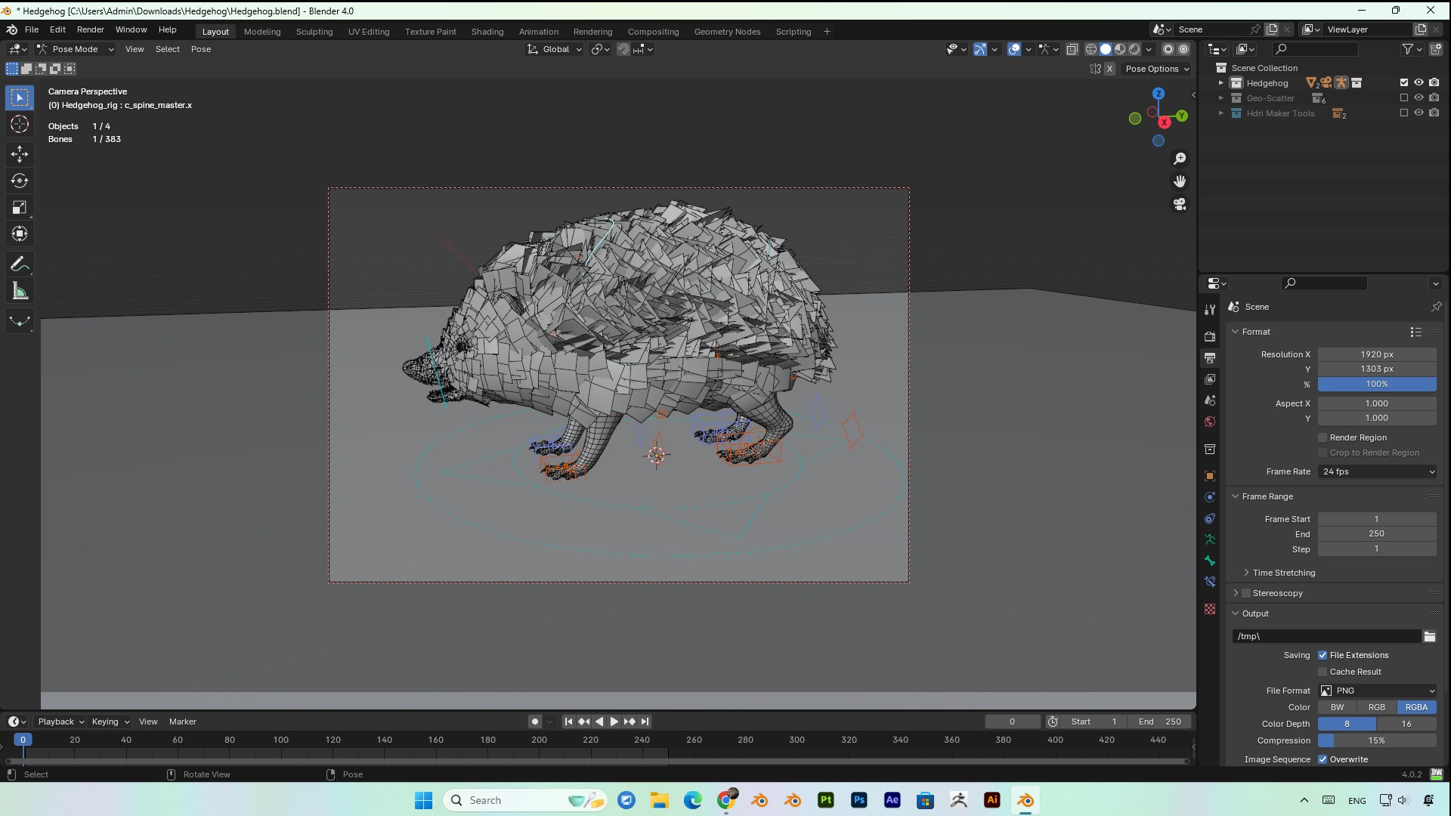Open the Pose menu in the header

(x=201, y=49)
